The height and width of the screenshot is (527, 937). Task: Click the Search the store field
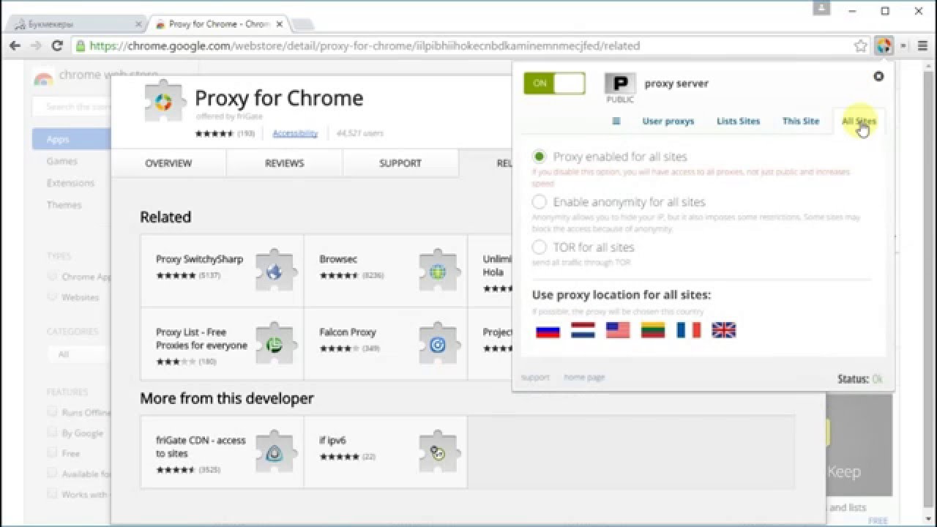73,107
